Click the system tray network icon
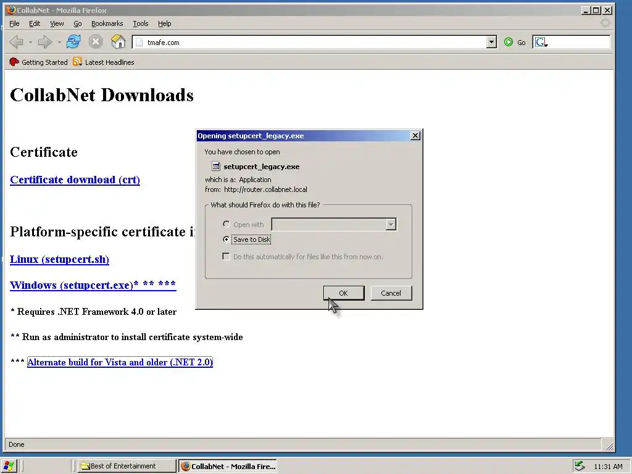The image size is (632, 474). pos(580,466)
